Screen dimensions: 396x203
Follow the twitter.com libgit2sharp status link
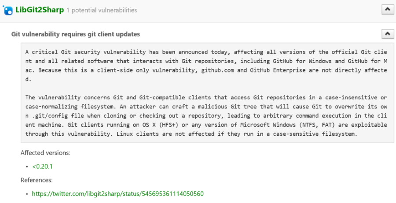117,194
